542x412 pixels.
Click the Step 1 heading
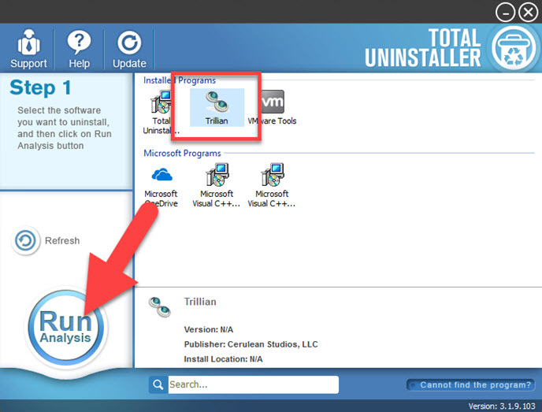pos(40,87)
